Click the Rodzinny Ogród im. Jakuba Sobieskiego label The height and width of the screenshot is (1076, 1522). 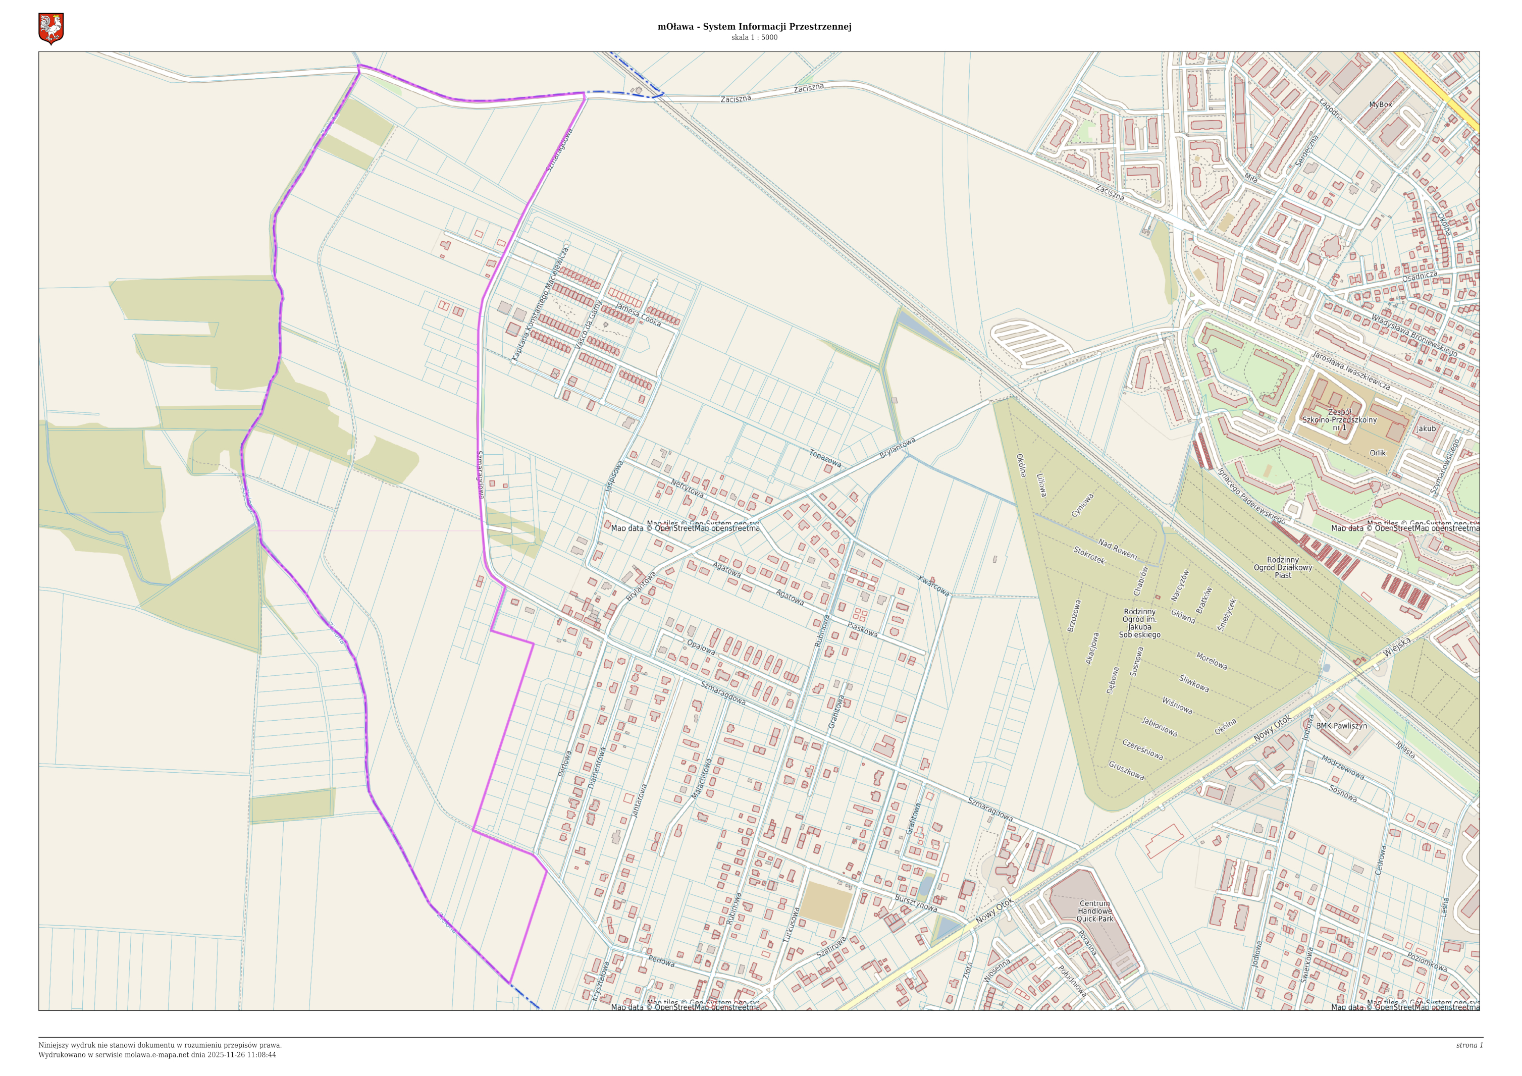1139,623
